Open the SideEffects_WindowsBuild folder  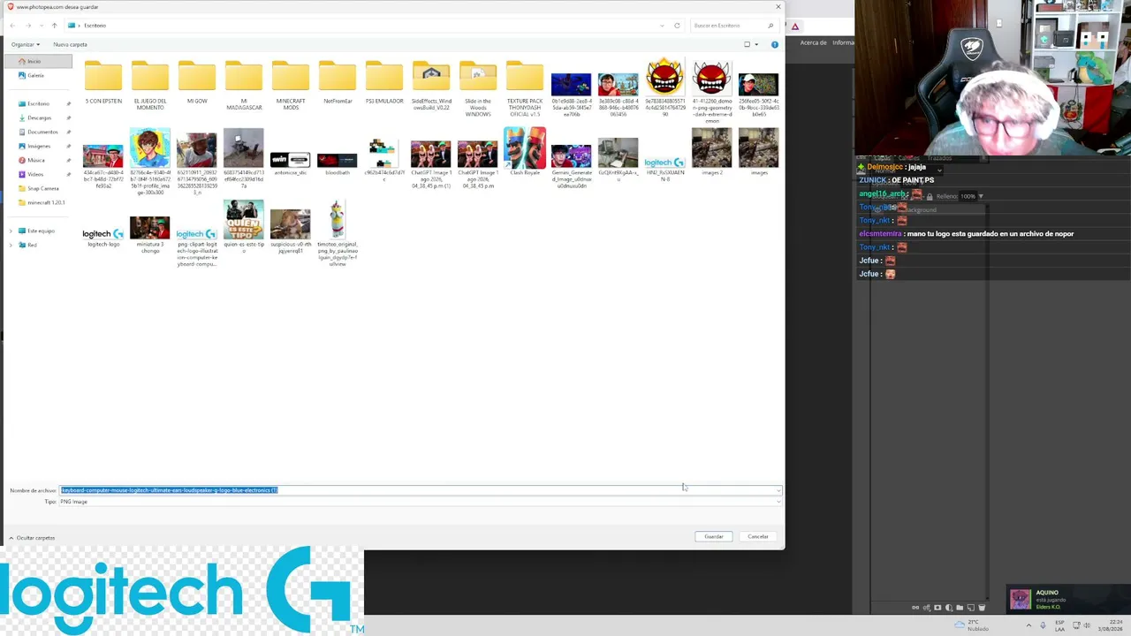pyautogui.click(x=431, y=84)
